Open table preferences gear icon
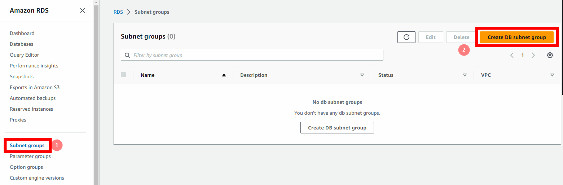 click(x=550, y=55)
